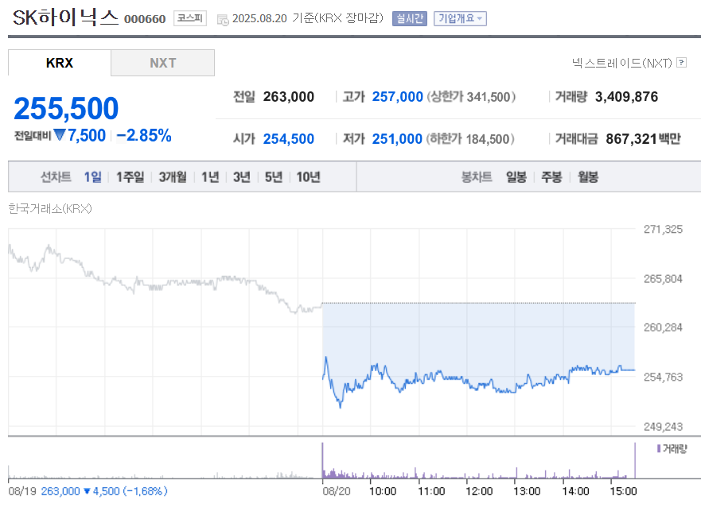Select the 3개월 line chart period
The image size is (701, 511).
173,177
